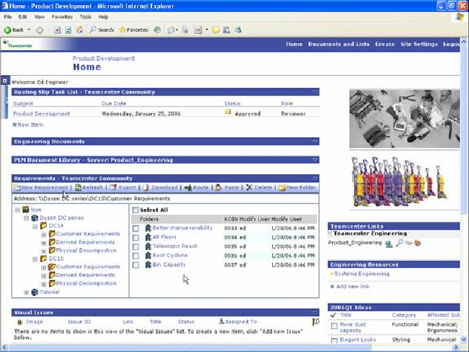
Task: Open the View menu
Action: click(x=39, y=17)
